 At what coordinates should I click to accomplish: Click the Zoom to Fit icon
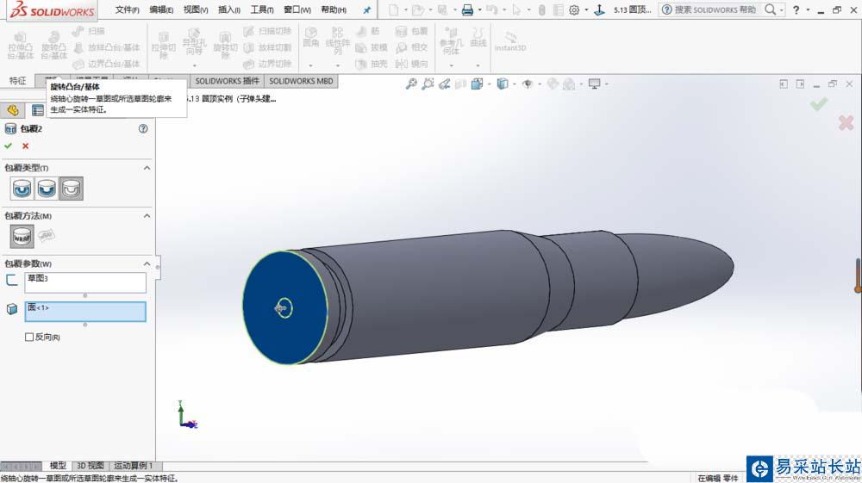(x=410, y=84)
